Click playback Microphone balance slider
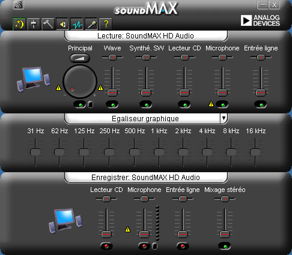292x255 pixels. [x=222, y=58]
